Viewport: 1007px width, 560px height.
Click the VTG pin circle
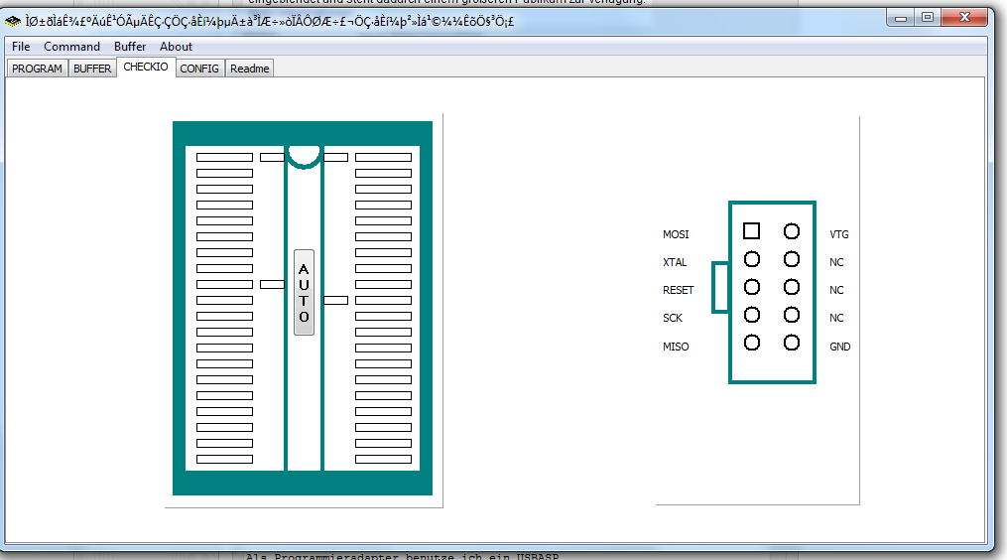click(x=792, y=230)
